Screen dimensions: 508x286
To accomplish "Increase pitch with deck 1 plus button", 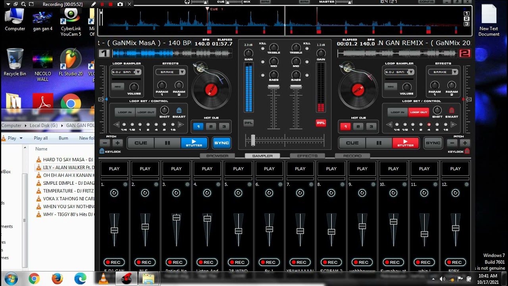I will (x=117, y=143).
